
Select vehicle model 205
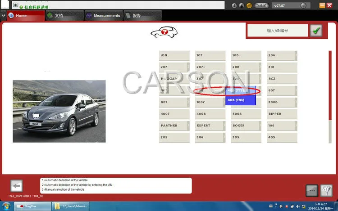174,137
